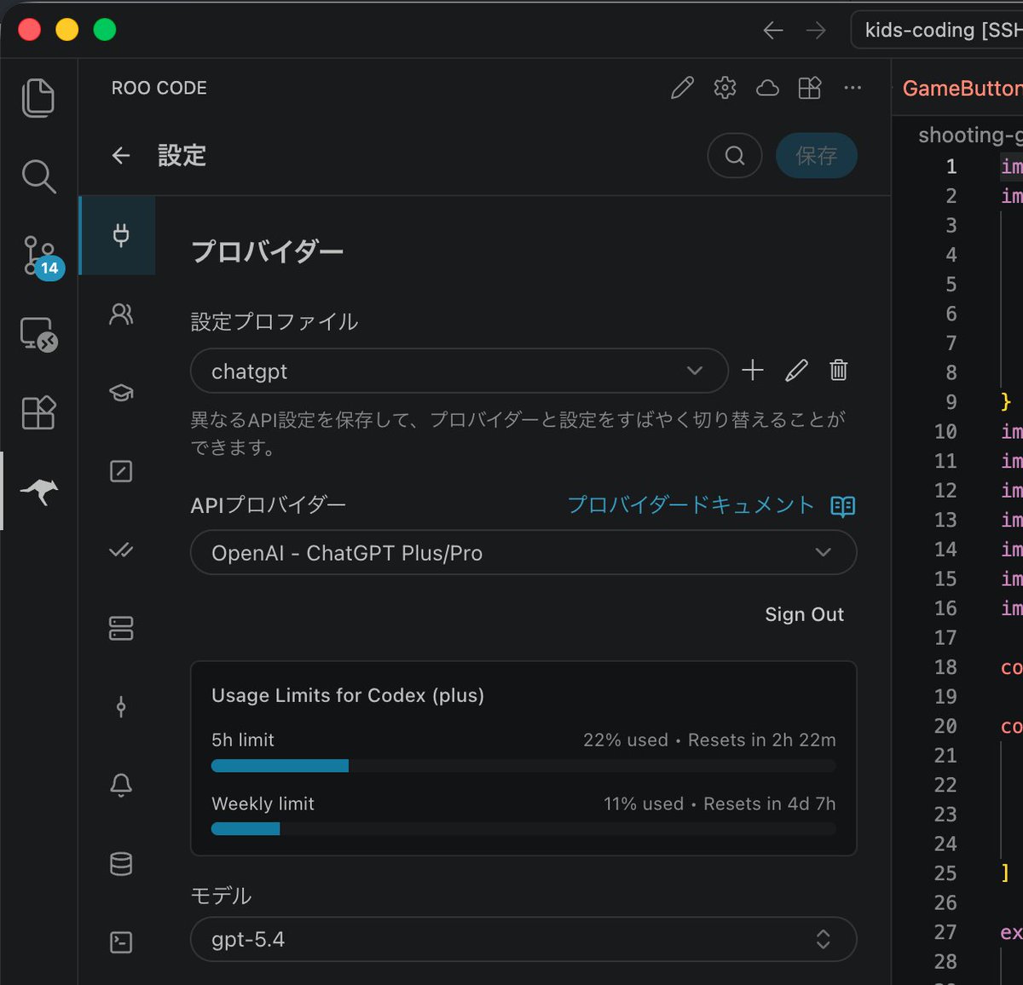Open the chatgpt profile dropdown

(459, 371)
